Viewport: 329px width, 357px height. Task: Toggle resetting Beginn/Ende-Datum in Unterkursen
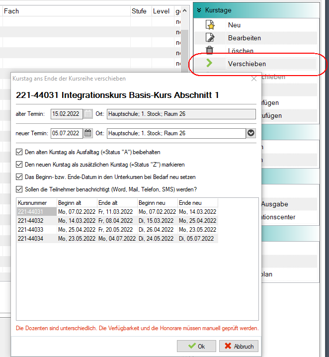19,177
